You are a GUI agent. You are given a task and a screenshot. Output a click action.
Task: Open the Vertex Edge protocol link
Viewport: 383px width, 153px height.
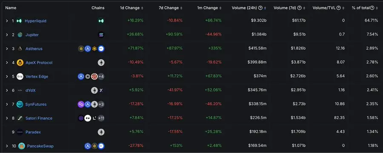pos(37,76)
